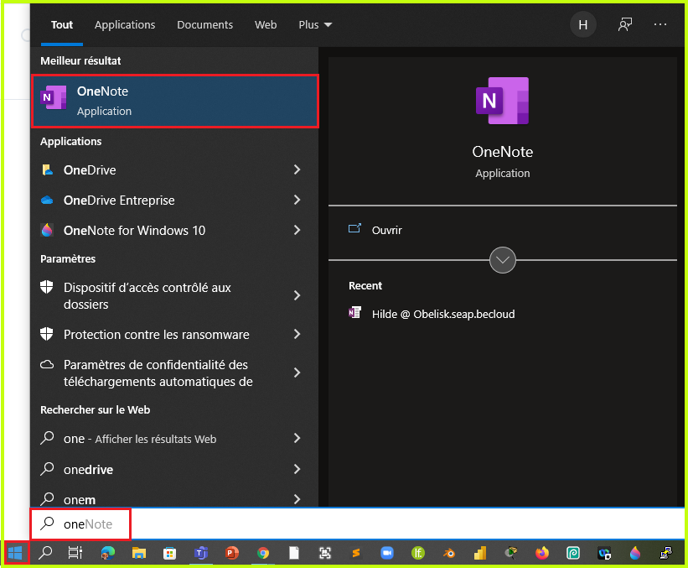Open the Plus filter dropdown
The image size is (688, 568).
pos(315,24)
